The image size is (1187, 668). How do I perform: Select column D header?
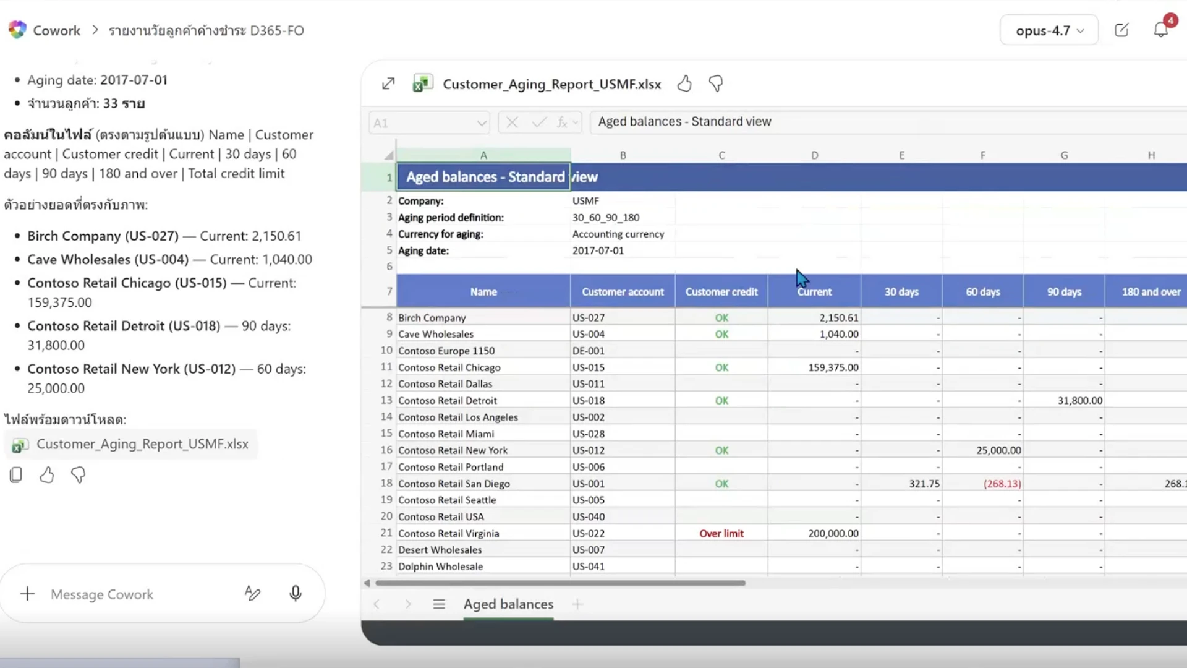(814, 155)
